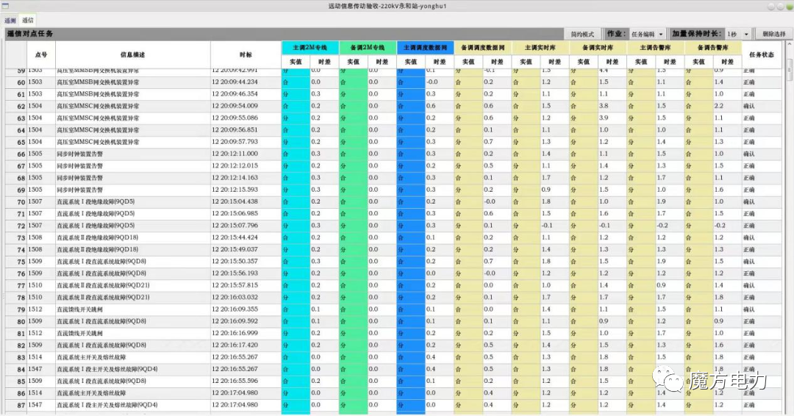Click 直流系统Ⅱ段直流系统故障(9QD21) in row 77
This screenshot has height=416, width=794.
(x=103, y=285)
